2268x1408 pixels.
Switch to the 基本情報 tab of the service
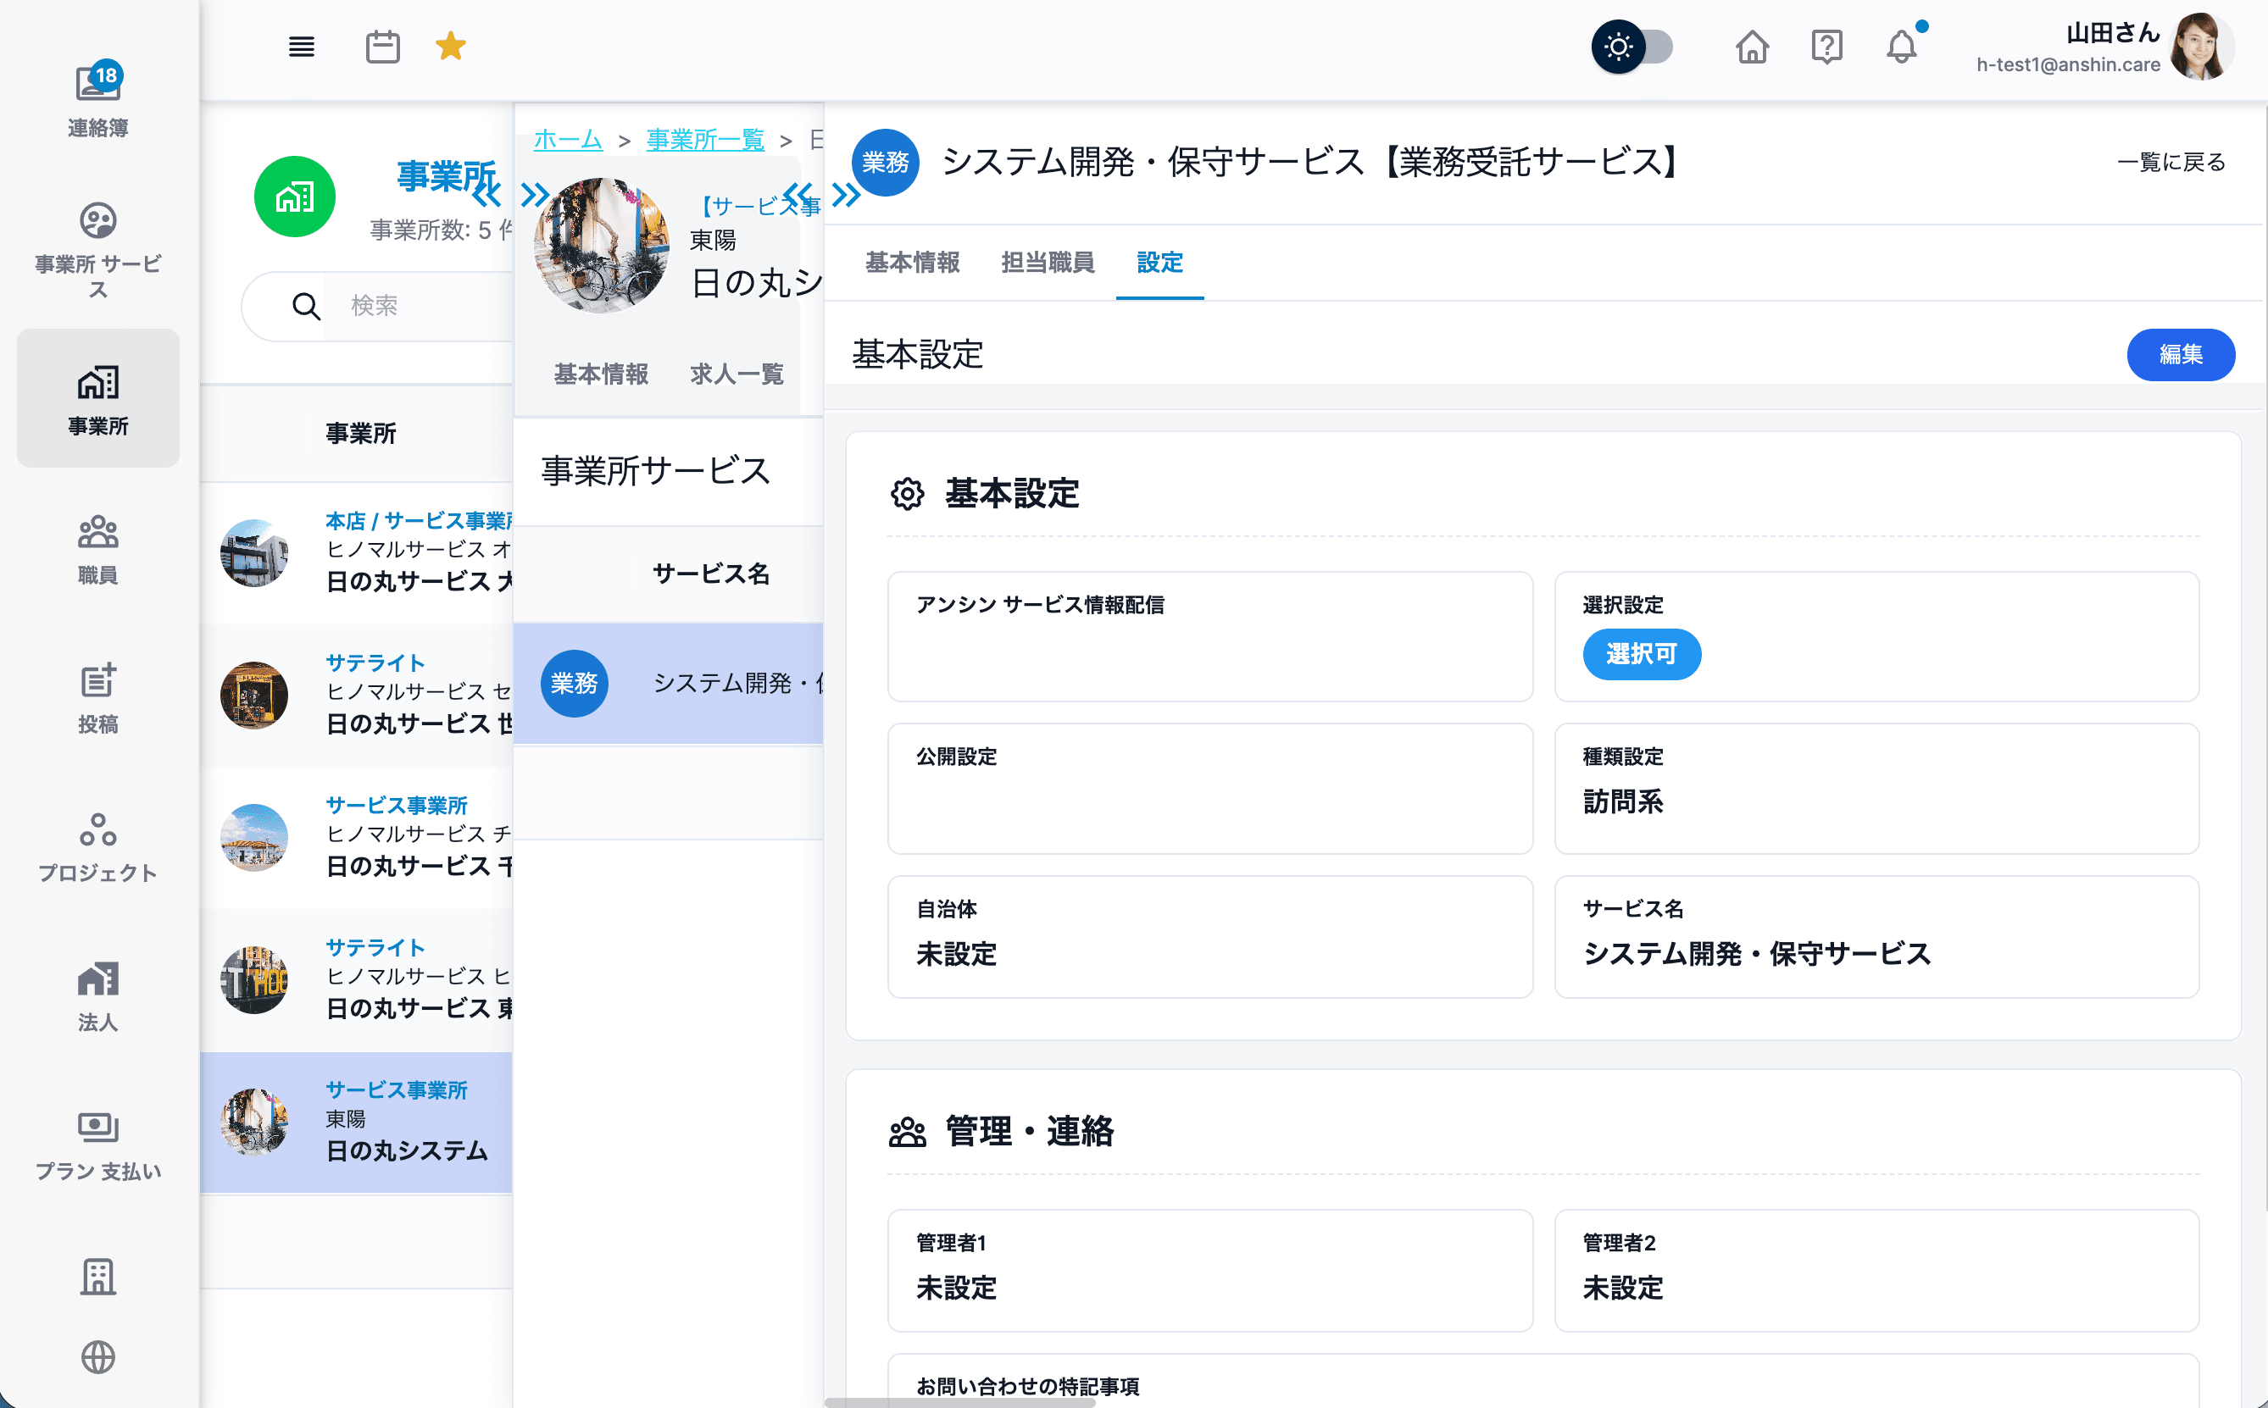[912, 263]
